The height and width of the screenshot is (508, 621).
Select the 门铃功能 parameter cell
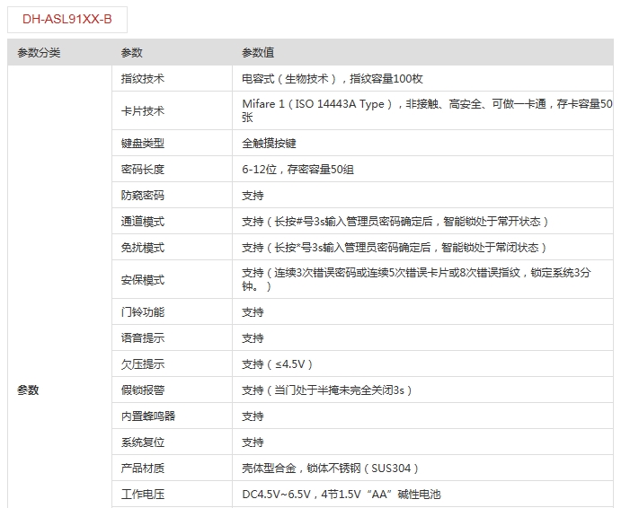tap(173, 311)
